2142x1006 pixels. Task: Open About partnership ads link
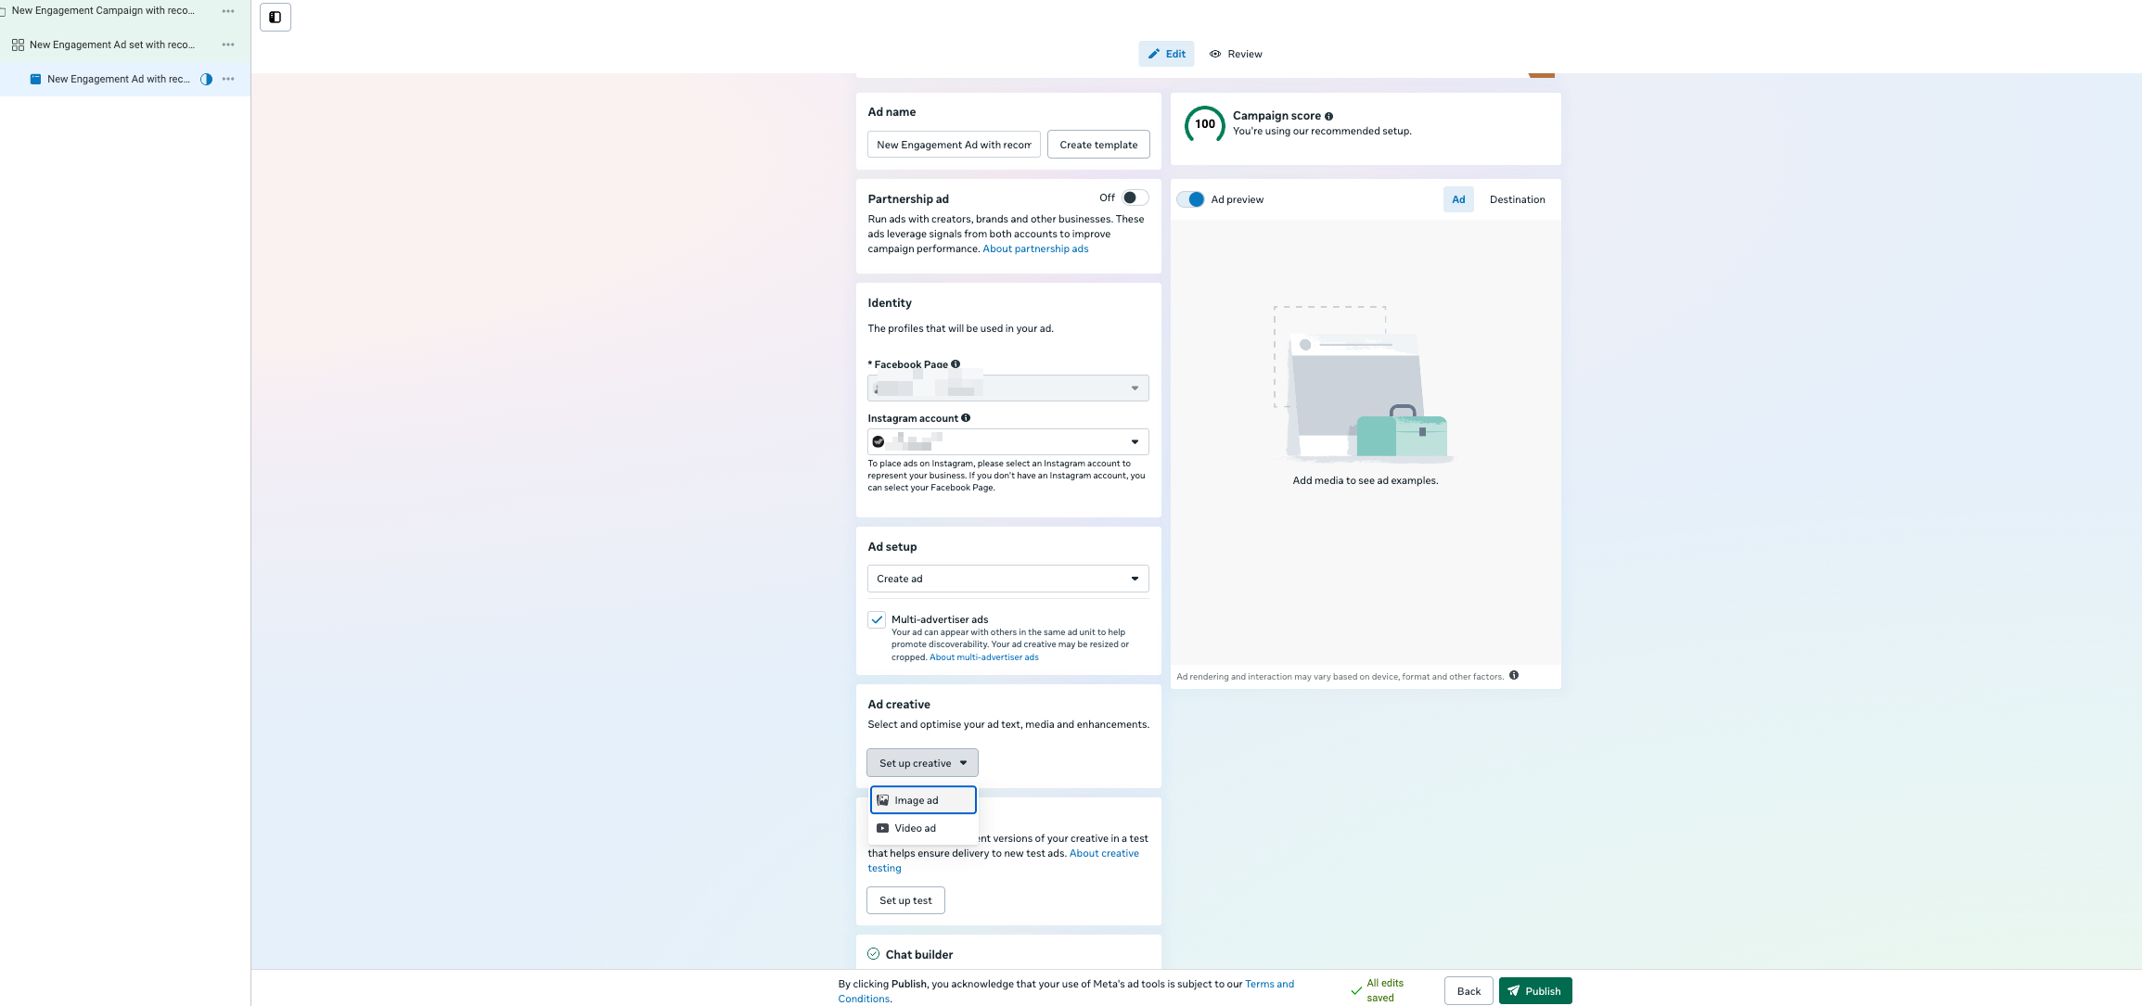(1035, 248)
